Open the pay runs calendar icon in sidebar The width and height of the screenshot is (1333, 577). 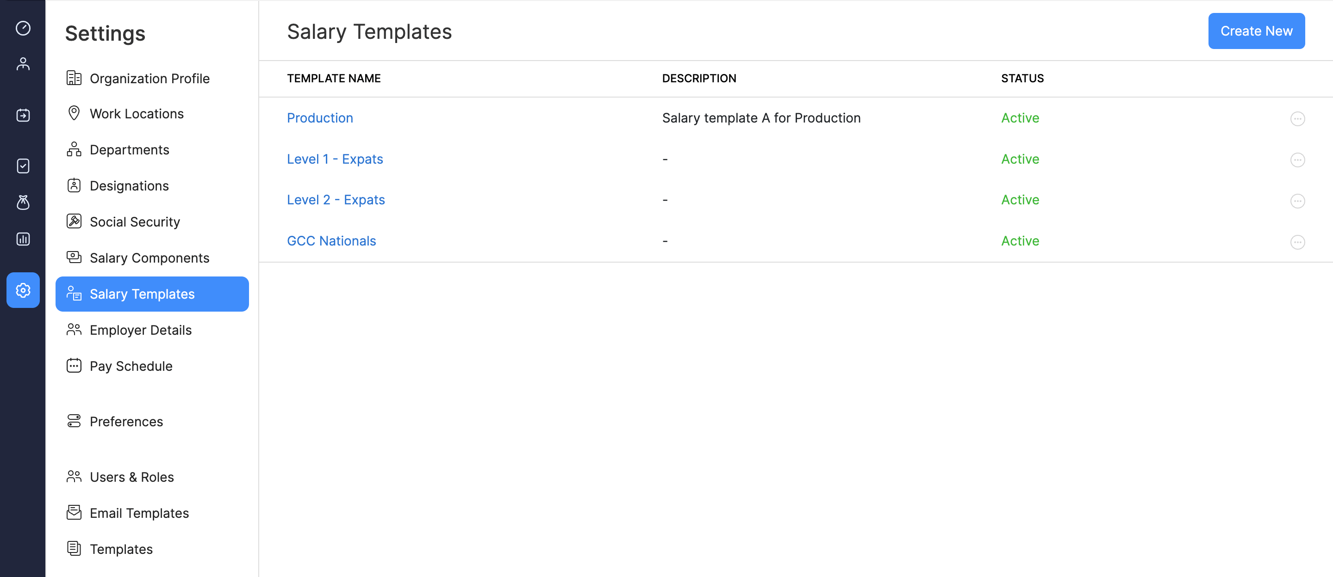[x=23, y=115]
